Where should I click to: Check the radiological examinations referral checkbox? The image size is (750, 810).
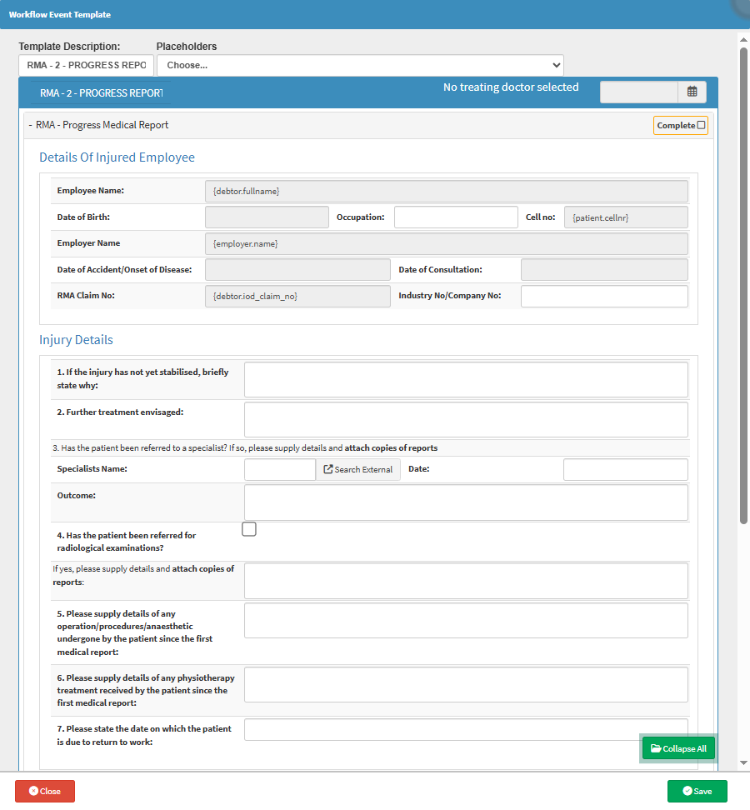tap(249, 529)
